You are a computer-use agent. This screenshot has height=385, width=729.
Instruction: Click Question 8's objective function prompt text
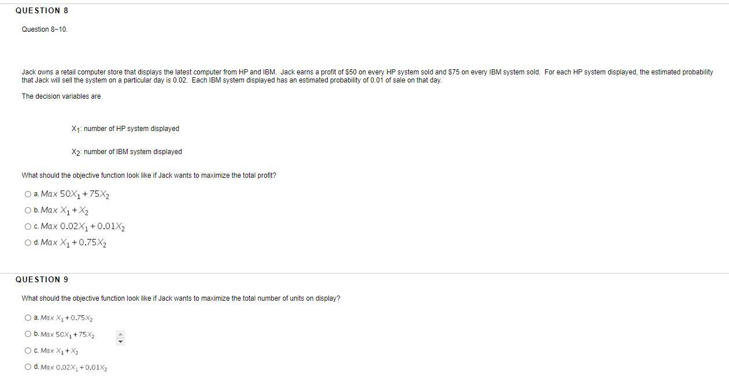coord(149,175)
